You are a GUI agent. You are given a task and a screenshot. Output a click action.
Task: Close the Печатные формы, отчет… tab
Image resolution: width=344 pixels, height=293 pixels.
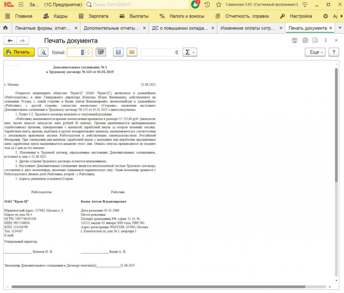76,28
